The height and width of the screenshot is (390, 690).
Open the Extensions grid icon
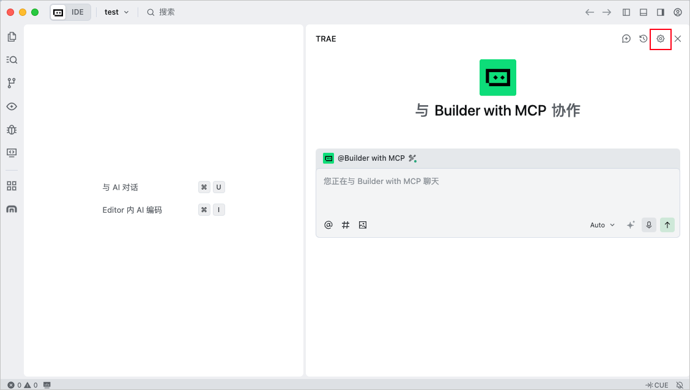tap(12, 186)
